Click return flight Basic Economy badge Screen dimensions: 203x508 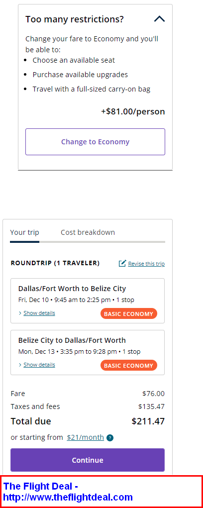point(128,365)
